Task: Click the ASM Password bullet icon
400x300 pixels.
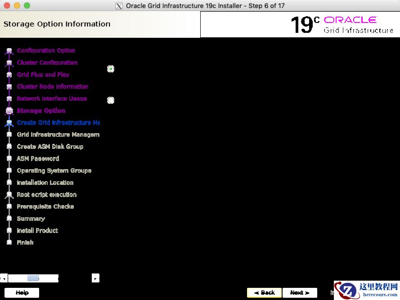Action: (9, 158)
